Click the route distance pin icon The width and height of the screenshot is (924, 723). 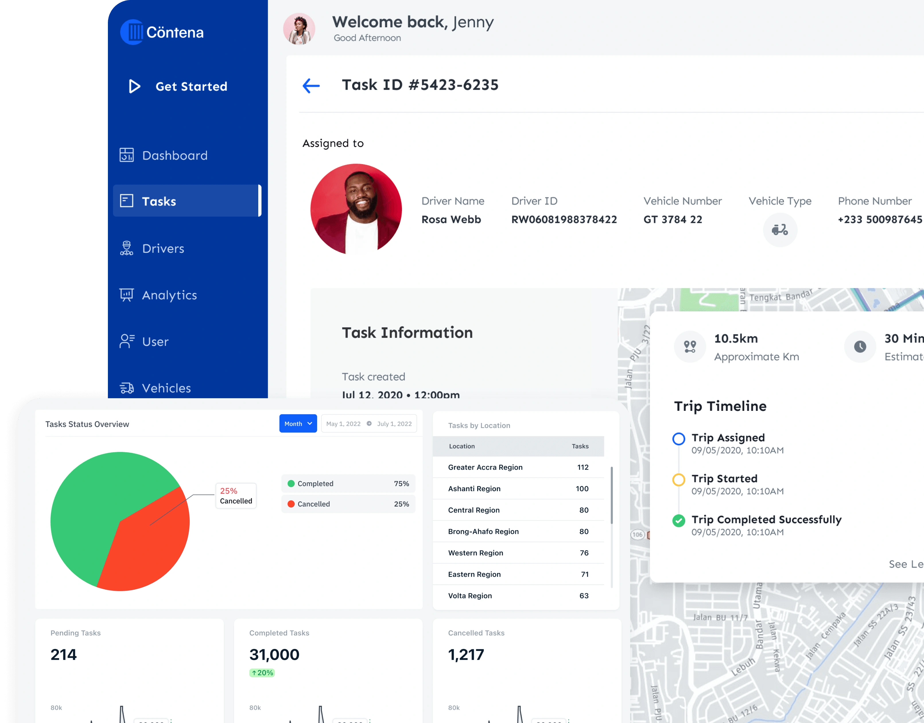(690, 347)
